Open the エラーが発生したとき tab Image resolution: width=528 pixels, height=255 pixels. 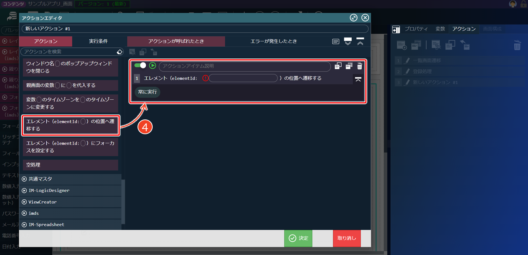(x=273, y=41)
